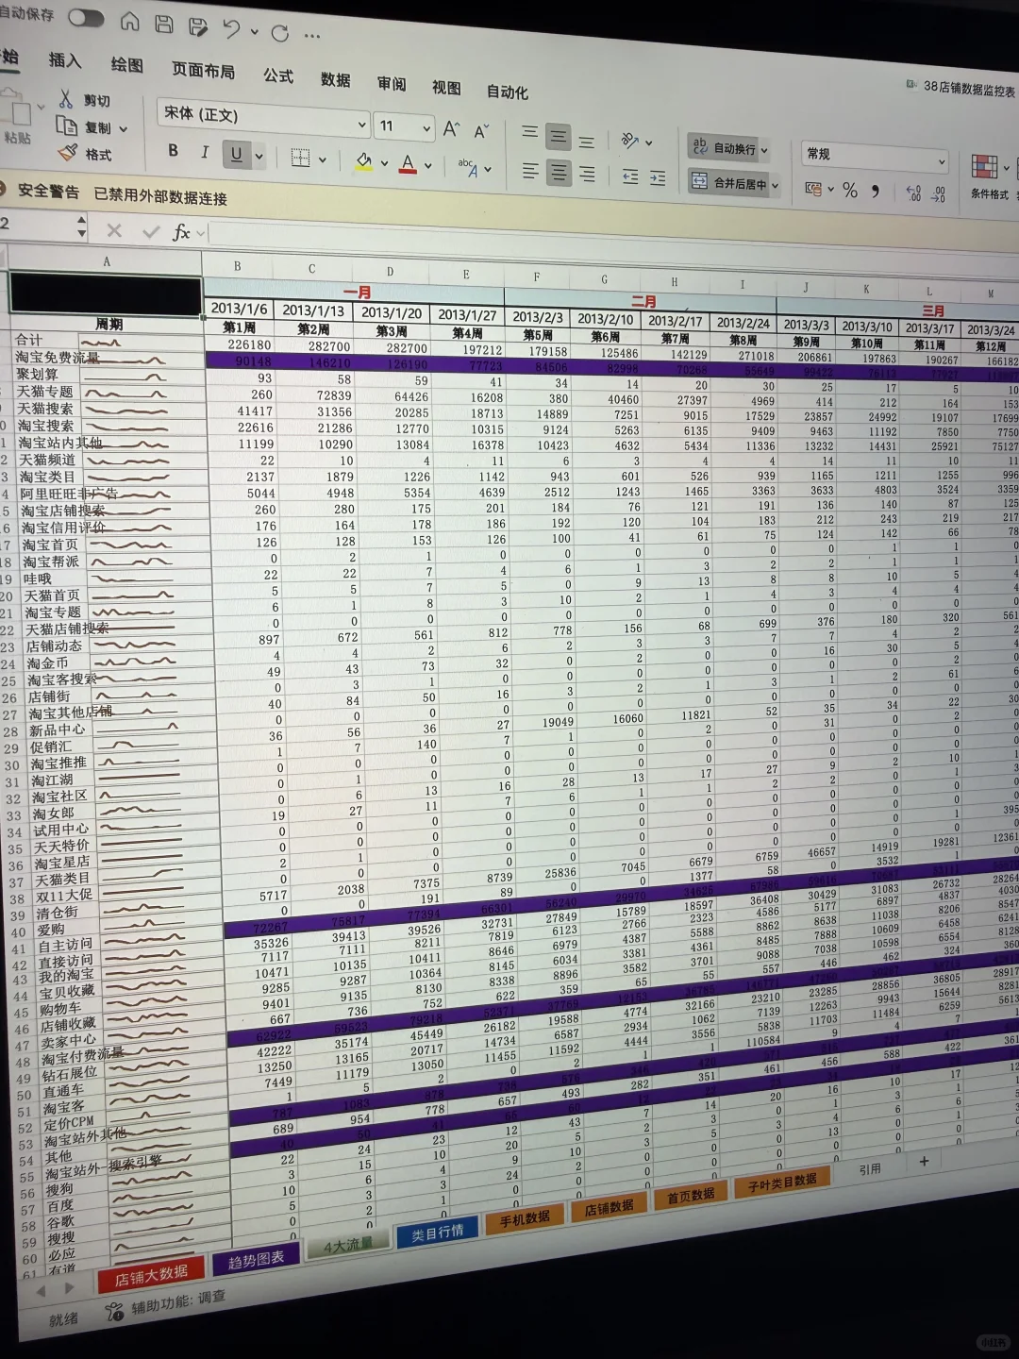
Task: Apply percent style with % icon
Action: [851, 191]
